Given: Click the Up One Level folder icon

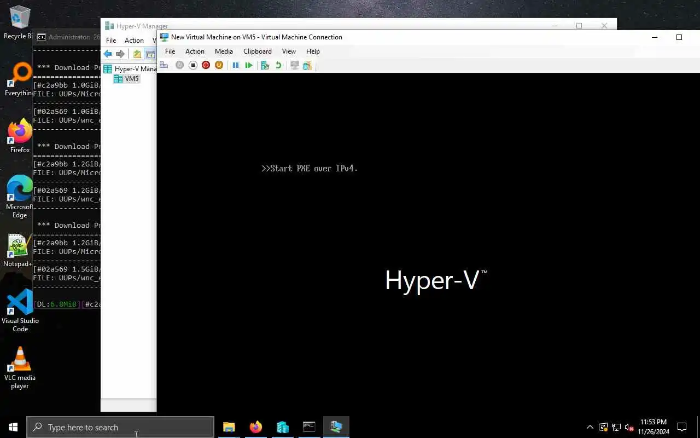Looking at the screenshot, I should click(137, 54).
